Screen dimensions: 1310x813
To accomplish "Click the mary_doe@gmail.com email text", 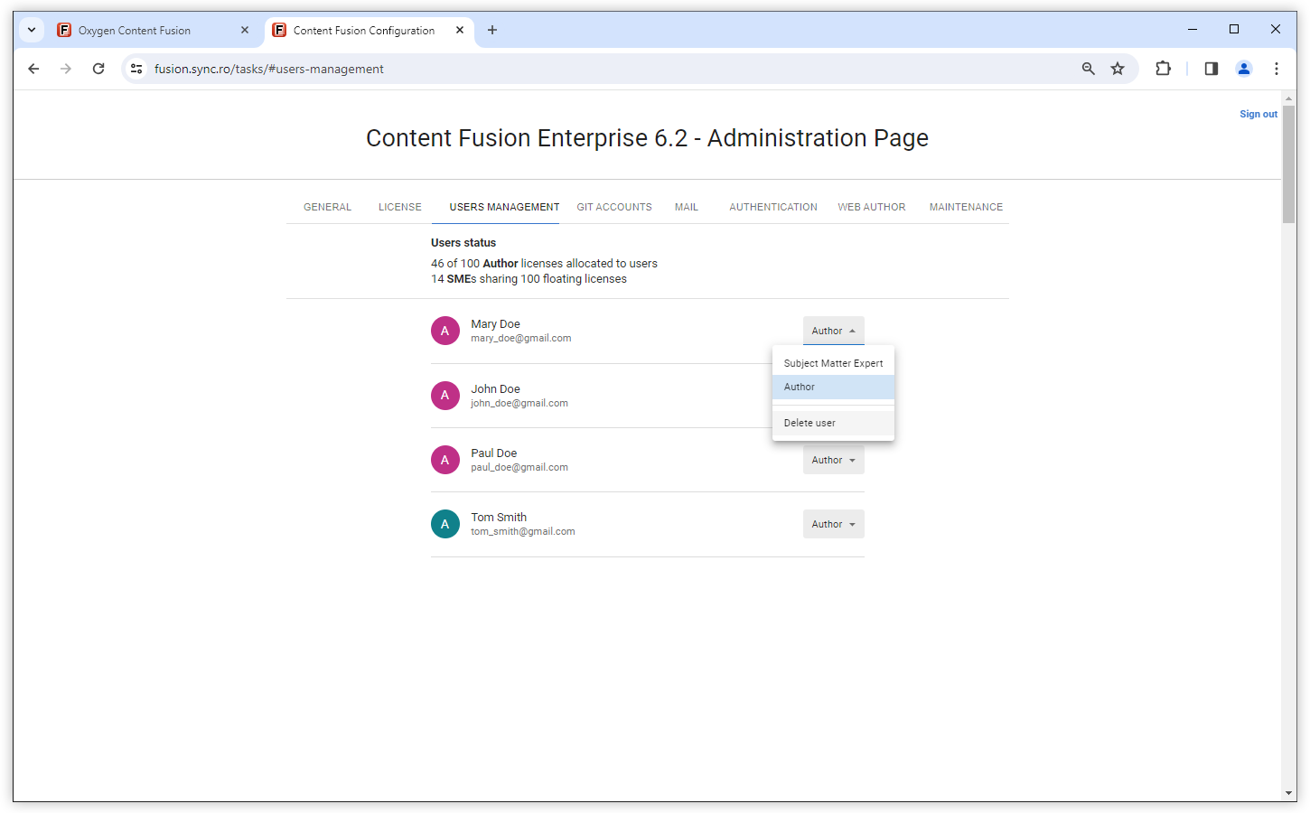I will pyautogui.click(x=521, y=338).
